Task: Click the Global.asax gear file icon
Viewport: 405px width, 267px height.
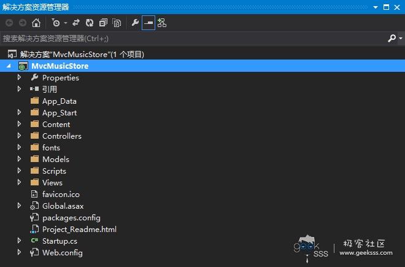Action: [34, 206]
